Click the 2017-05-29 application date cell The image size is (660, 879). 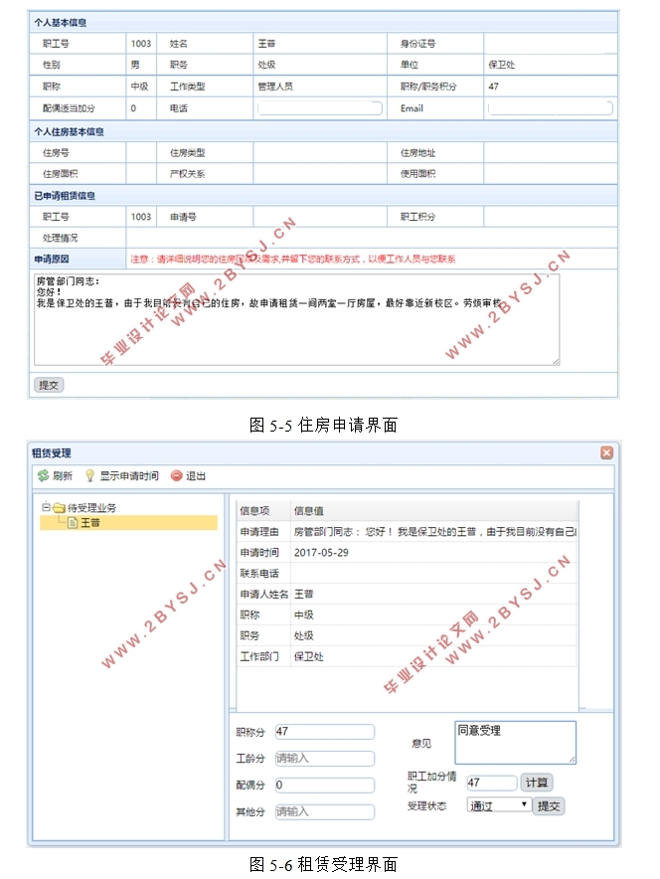(x=321, y=553)
